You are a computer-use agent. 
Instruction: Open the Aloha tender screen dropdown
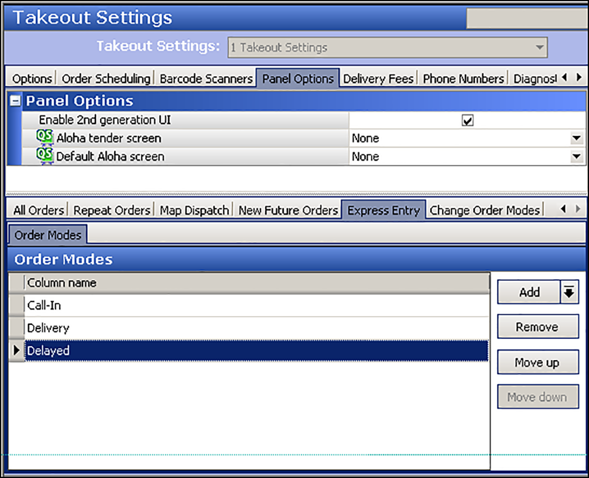[x=577, y=138]
